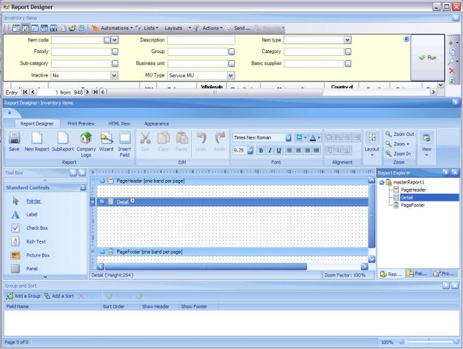Click the Zoom Out button

(x=400, y=134)
